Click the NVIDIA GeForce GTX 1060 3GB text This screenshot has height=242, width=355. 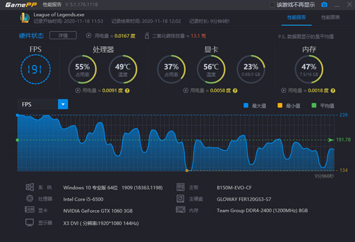pyautogui.click(x=98, y=211)
